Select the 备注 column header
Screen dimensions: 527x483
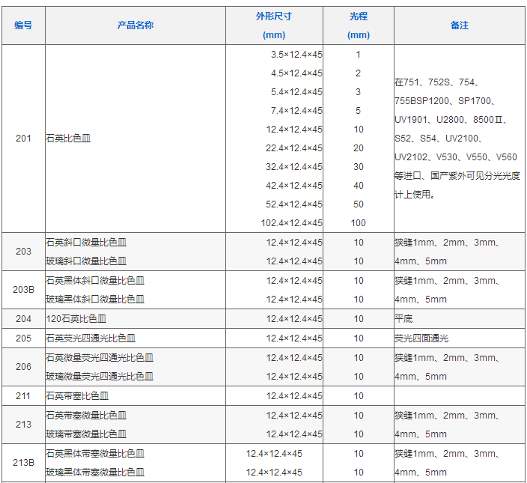click(459, 25)
